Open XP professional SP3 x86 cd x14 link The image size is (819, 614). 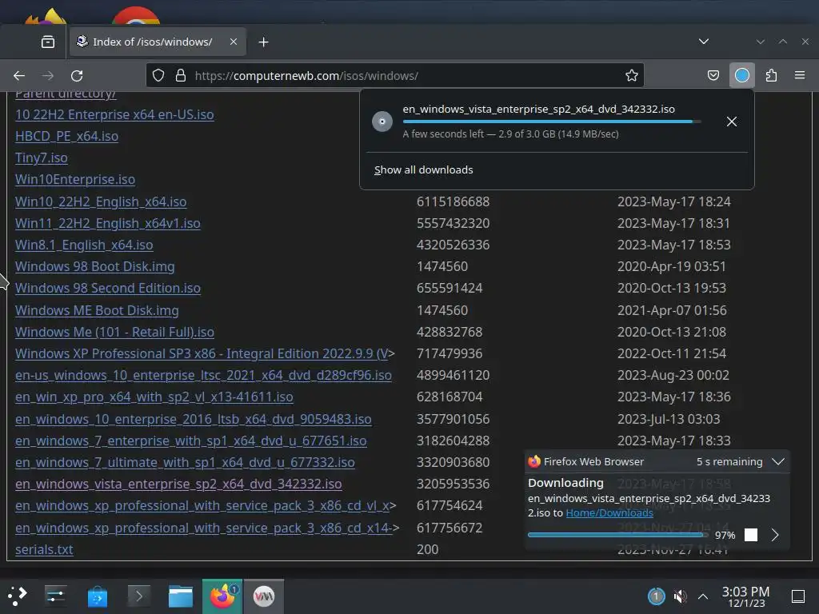(x=204, y=528)
